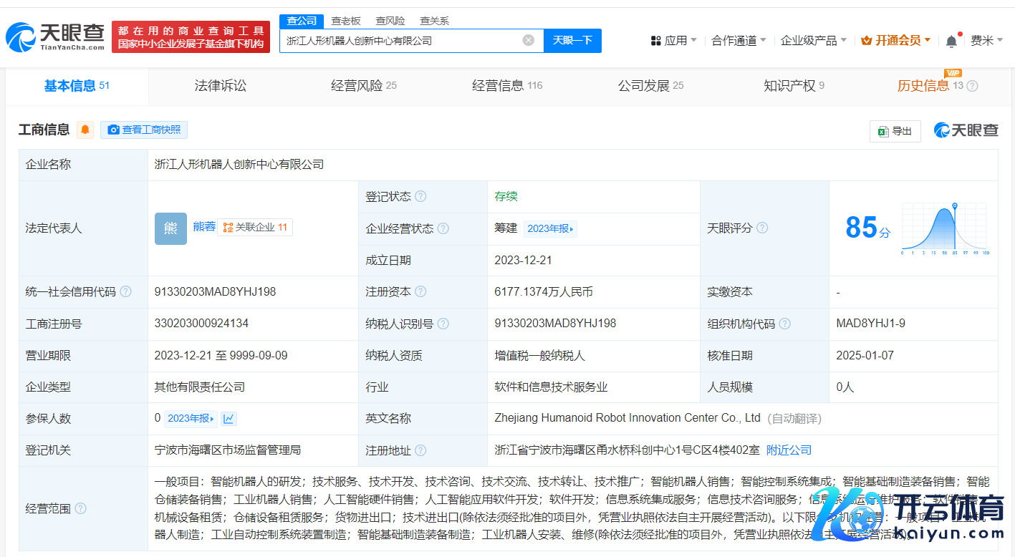Open the insured count trend chart icon
The width and height of the screenshot is (1015, 557).
229,419
